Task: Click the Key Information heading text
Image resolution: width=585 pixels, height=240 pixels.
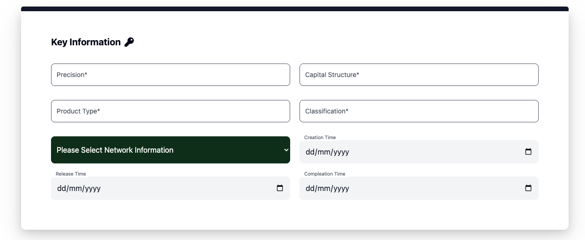Action: 86,42
